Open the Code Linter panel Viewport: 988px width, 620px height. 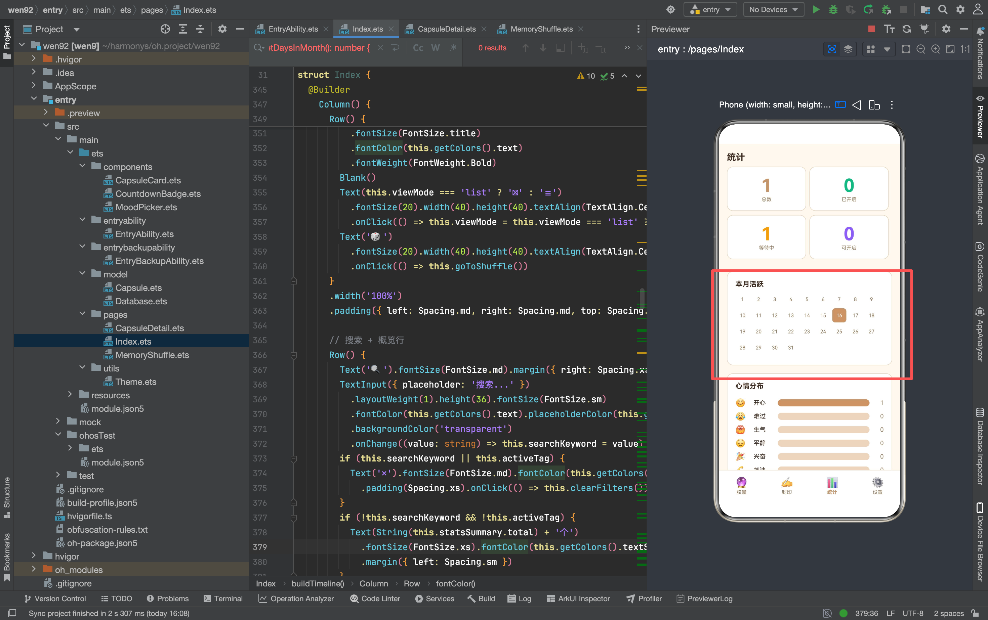pos(375,599)
